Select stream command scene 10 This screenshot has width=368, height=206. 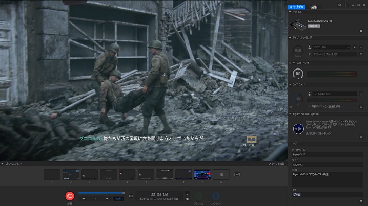coord(221,175)
